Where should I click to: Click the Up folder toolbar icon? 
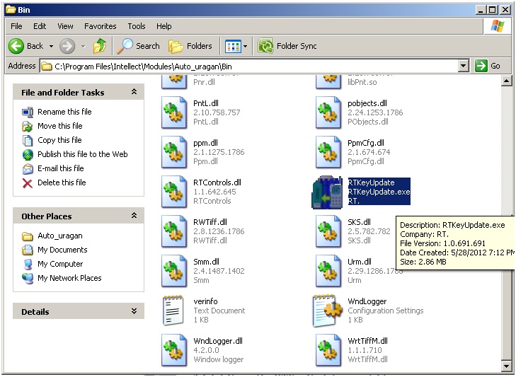point(100,46)
